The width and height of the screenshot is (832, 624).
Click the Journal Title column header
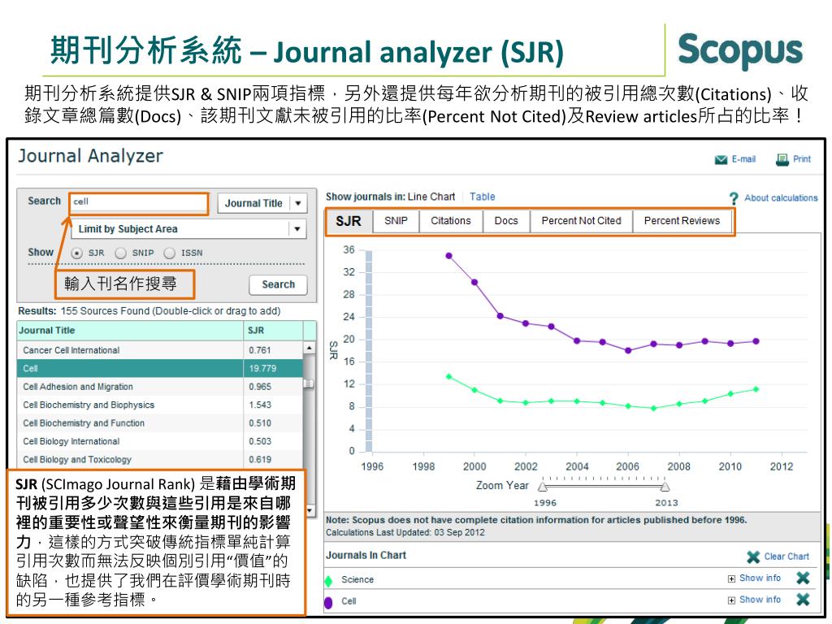(131, 331)
